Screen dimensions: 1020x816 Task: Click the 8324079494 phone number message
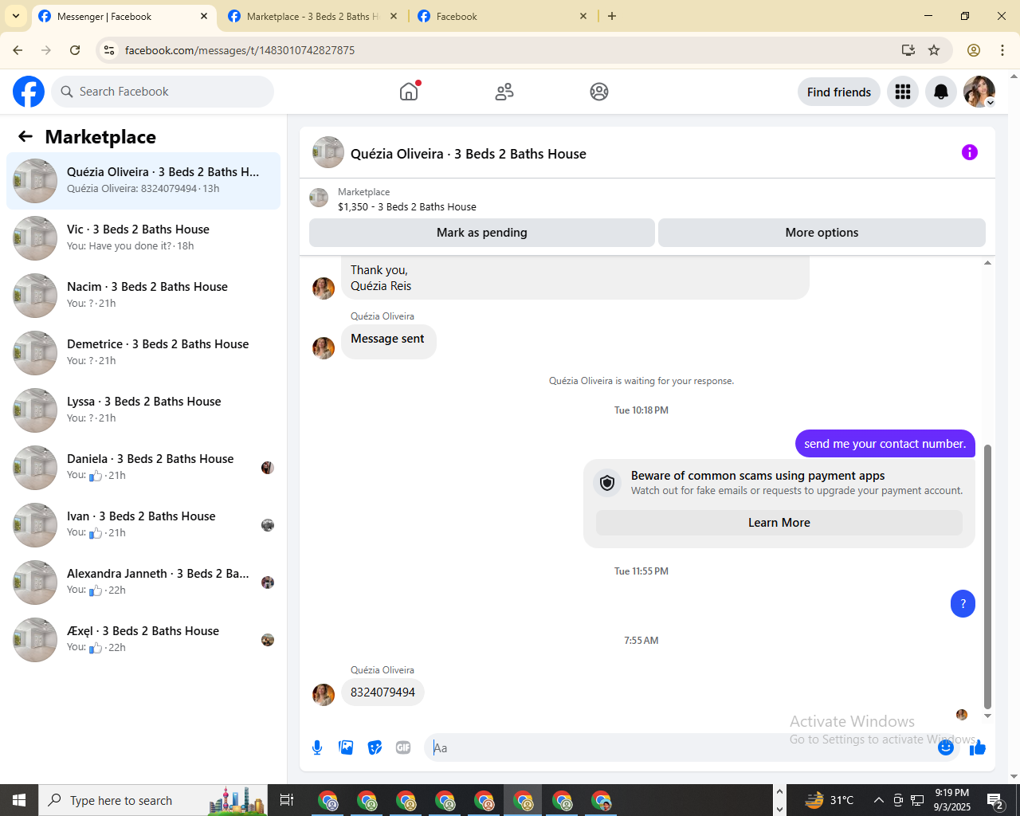coord(382,692)
